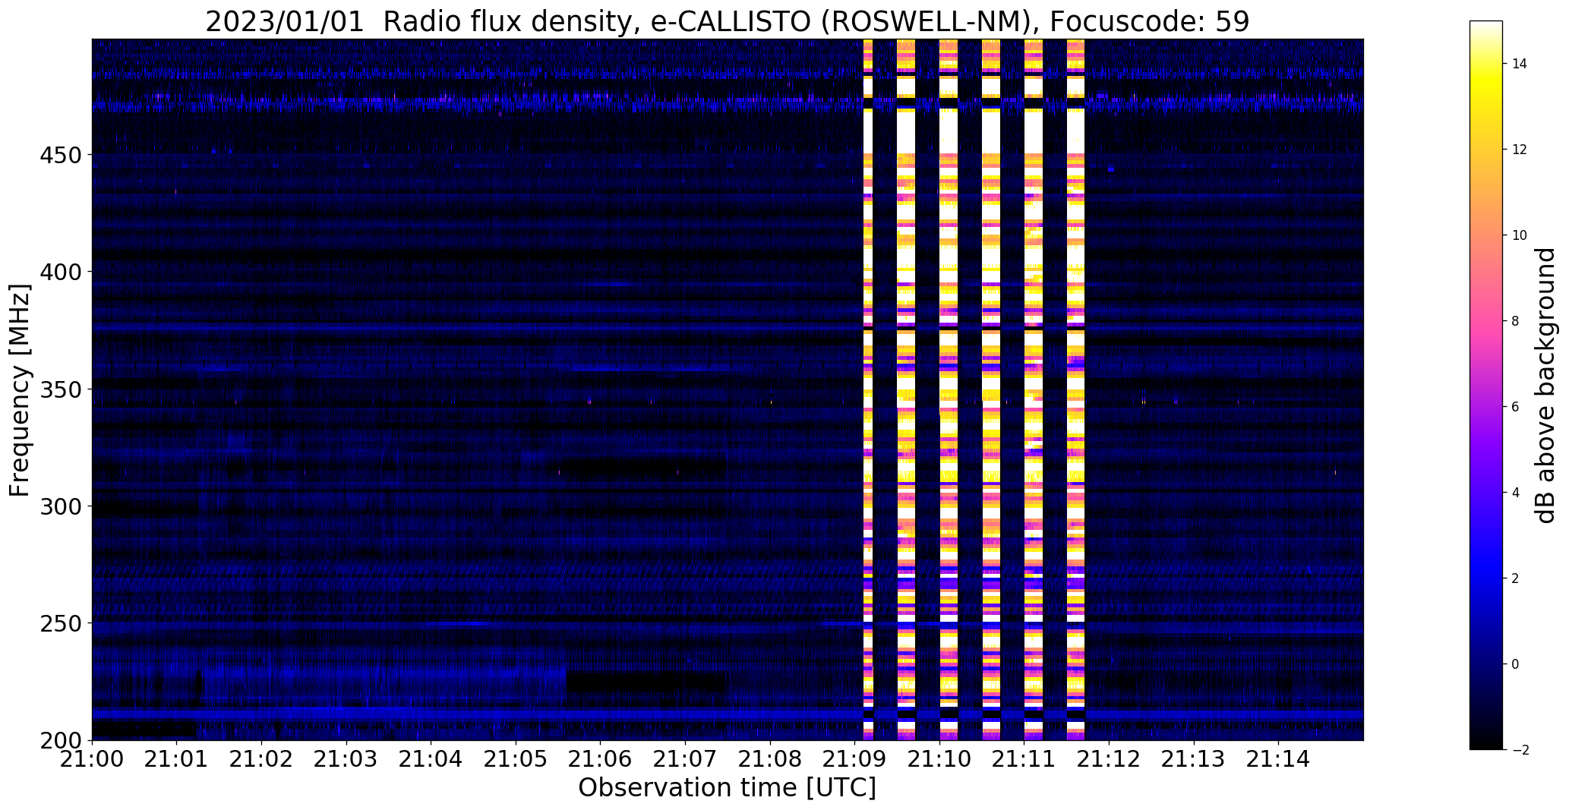Viewport: 1569px width, 810px height.
Task: Click the 'Frequency [MHz]' y-axis label
Action: pyautogui.click(x=20, y=389)
